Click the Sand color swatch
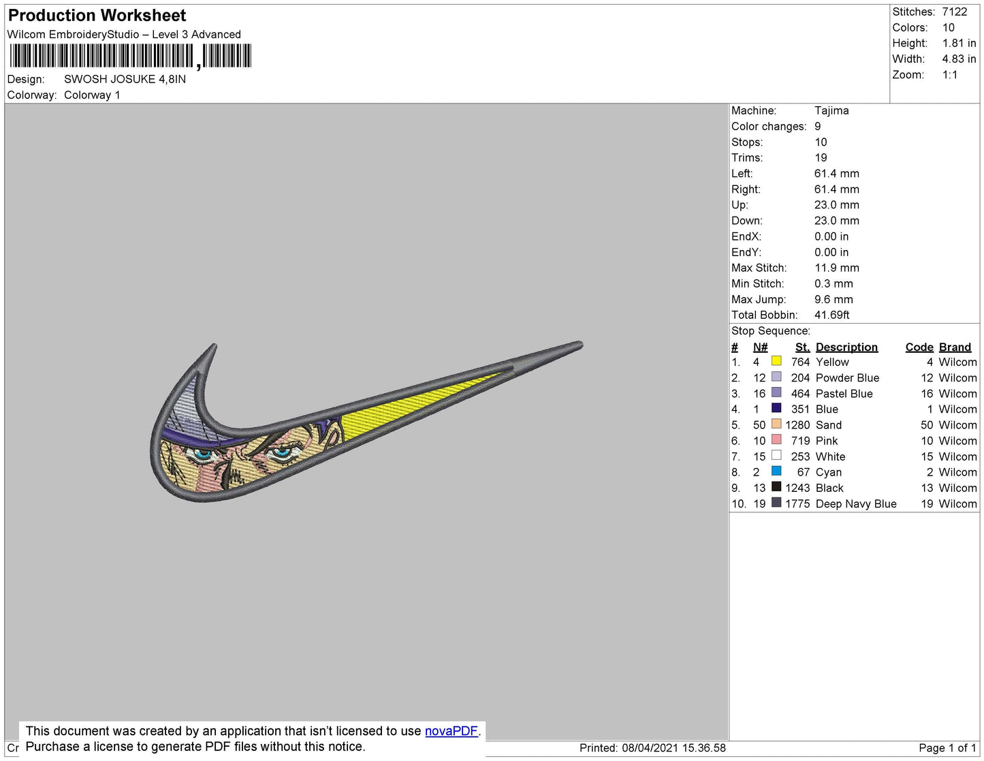This screenshot has width=984, height=761. pyautogui.click(x=776, y=424)
